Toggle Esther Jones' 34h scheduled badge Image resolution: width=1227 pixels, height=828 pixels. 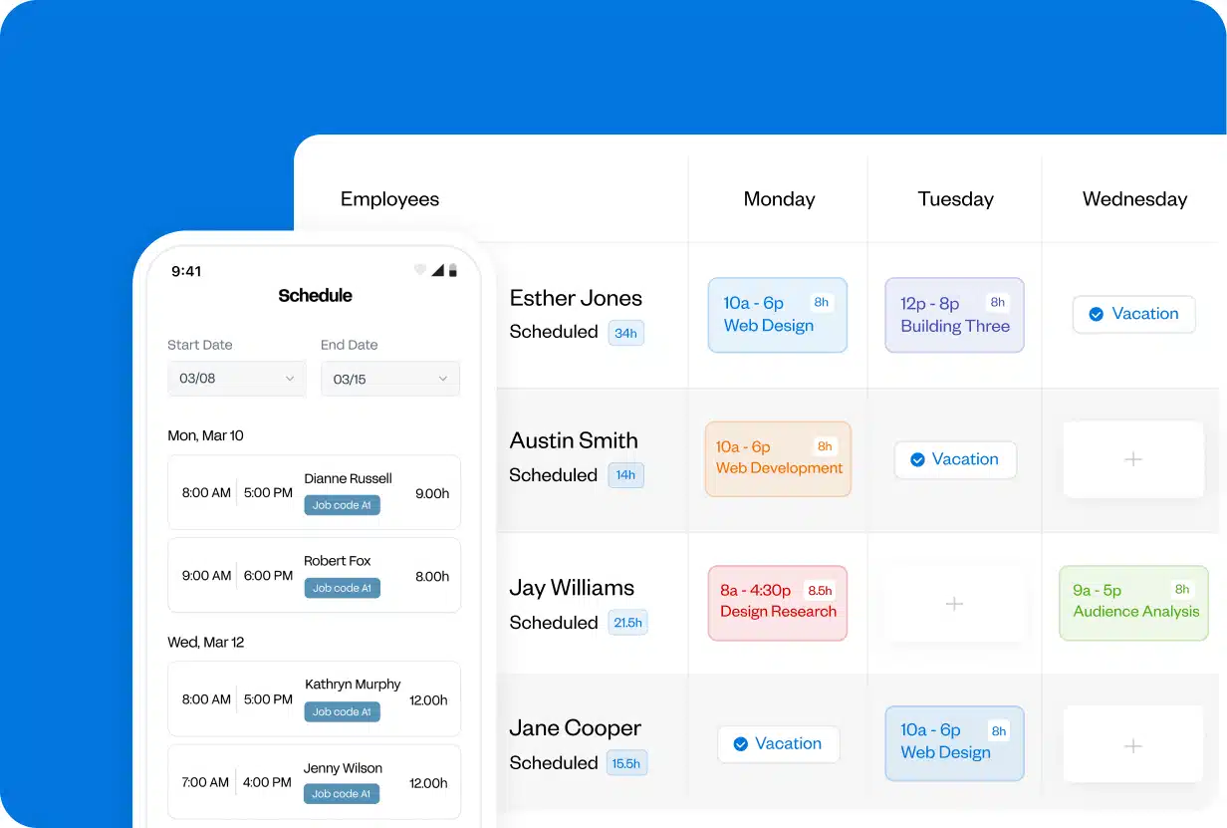tap(625, 333)
